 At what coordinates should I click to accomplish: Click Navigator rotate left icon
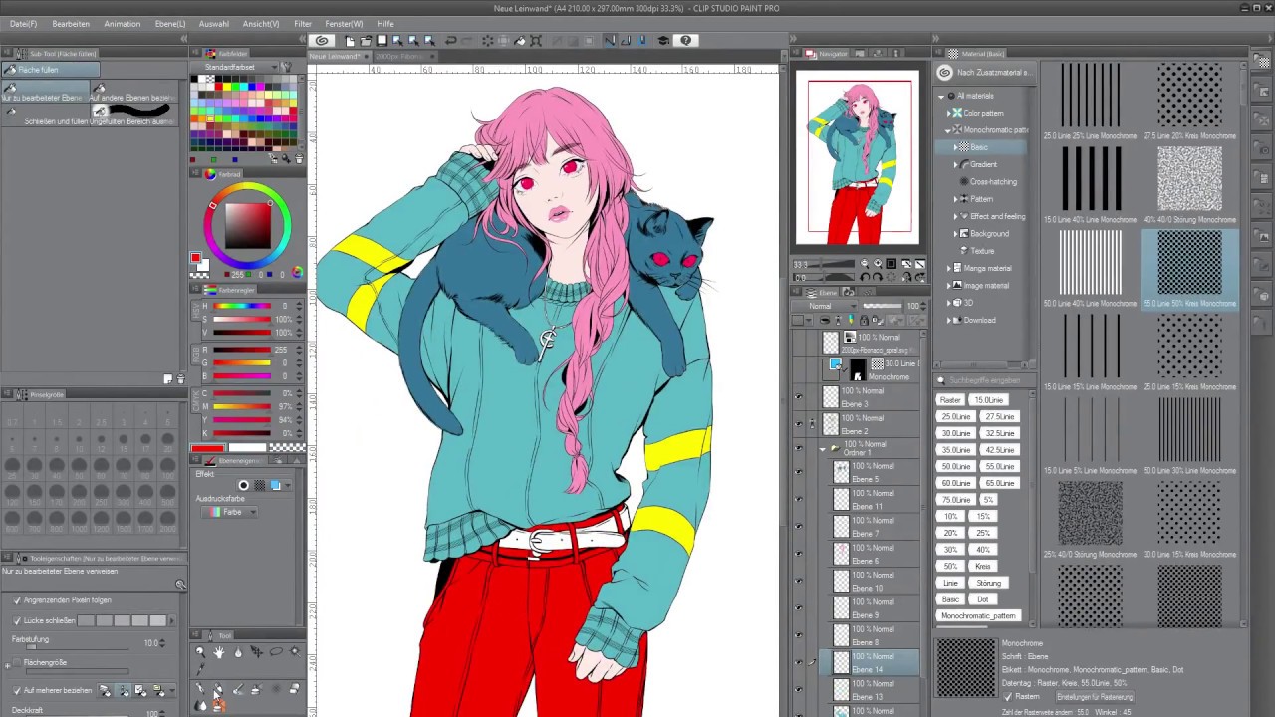click(x=864, y=278)
